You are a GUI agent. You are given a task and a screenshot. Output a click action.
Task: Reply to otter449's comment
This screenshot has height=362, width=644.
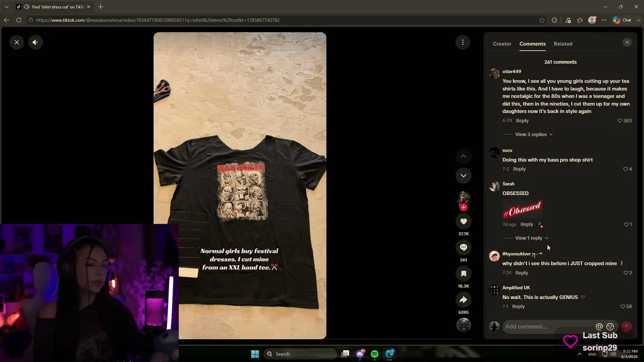click(522, 121)
